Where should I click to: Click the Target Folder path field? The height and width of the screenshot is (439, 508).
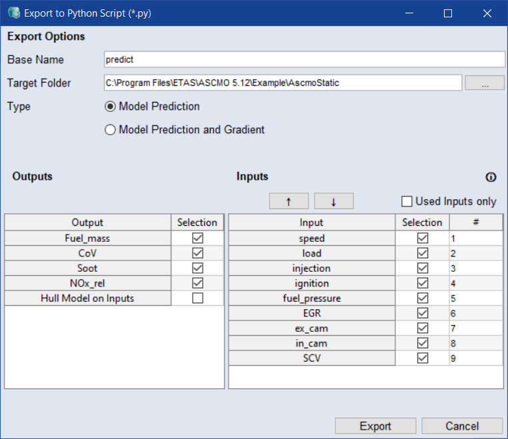[283, 83]
